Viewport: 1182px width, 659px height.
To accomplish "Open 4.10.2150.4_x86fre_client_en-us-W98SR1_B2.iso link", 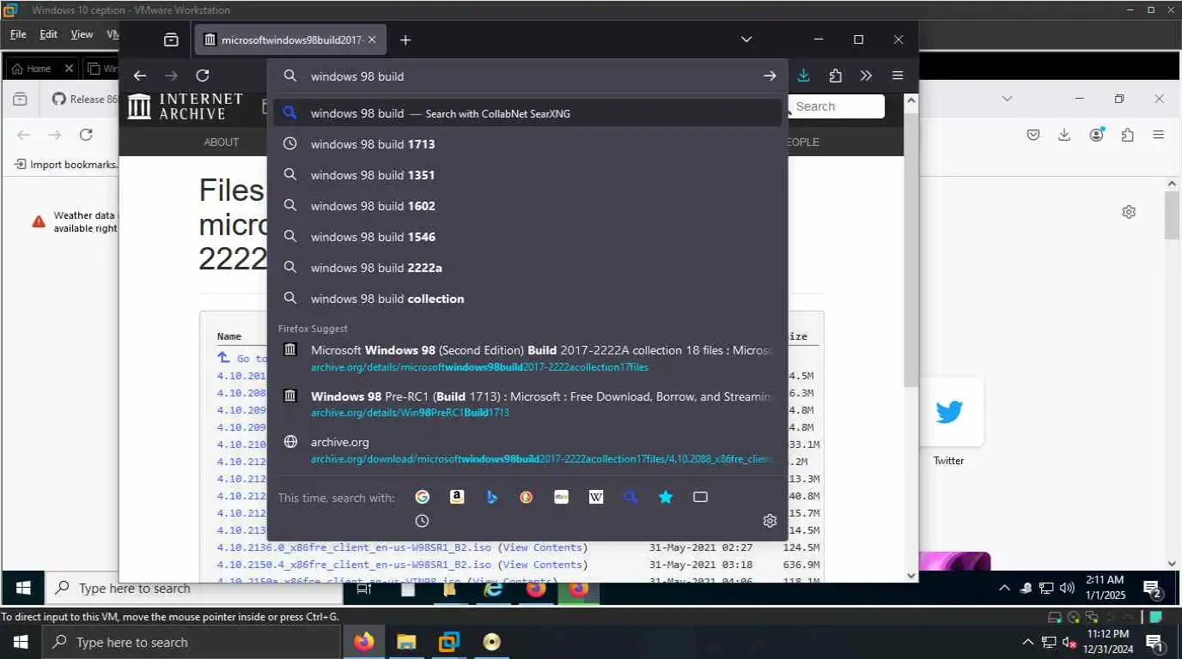I will point(354,565).
